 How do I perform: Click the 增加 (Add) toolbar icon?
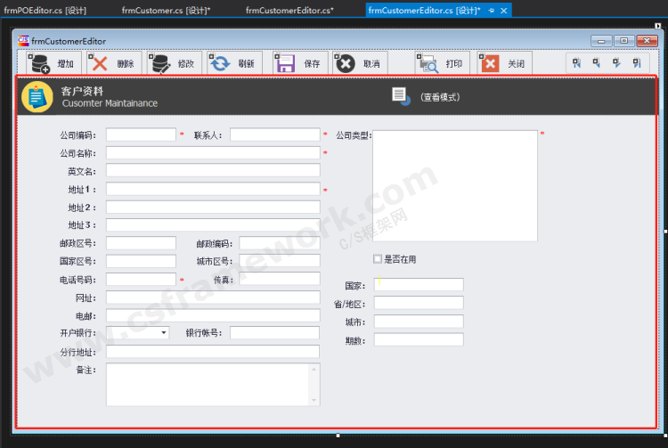click(41, 63)
